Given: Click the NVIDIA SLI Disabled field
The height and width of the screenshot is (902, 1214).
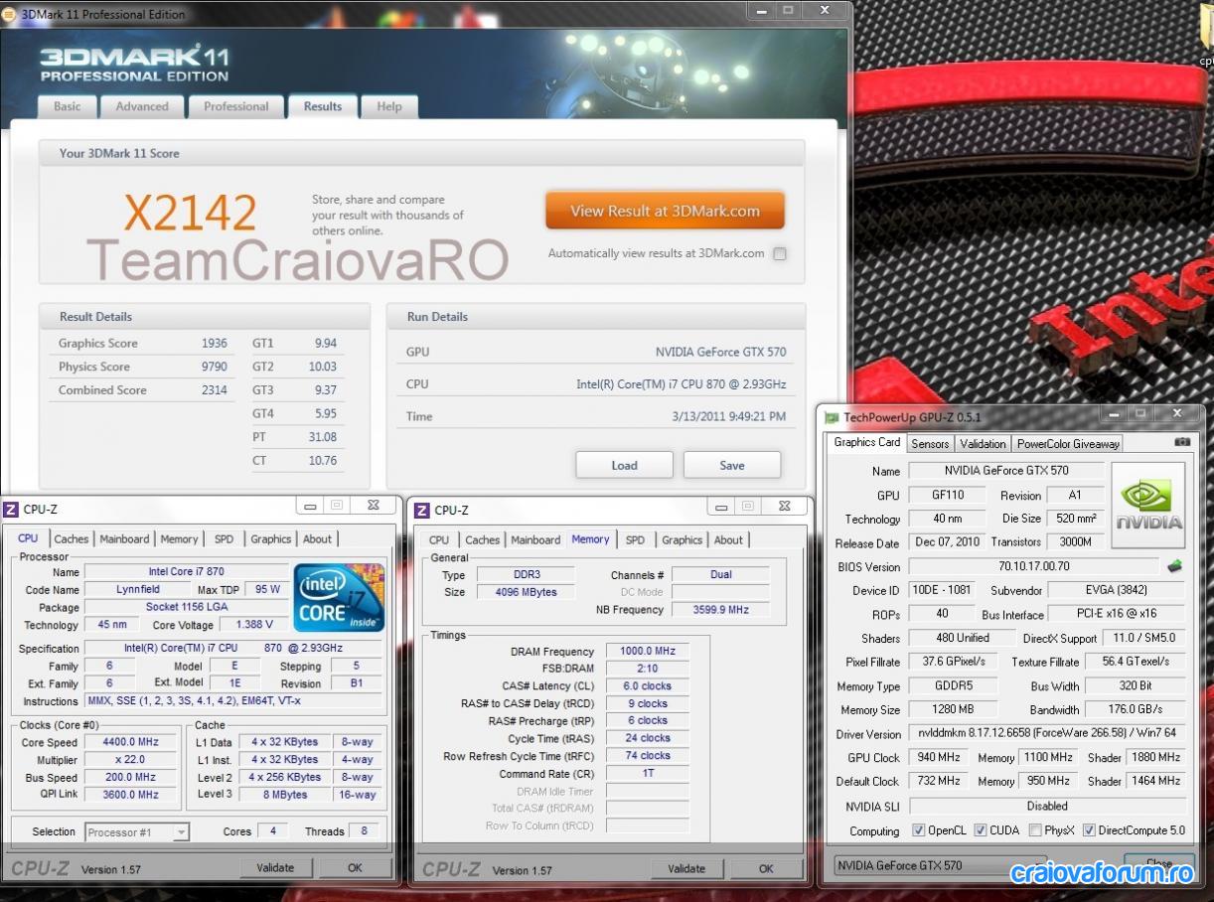Looking at the screenshot, I should [1047, 806].
